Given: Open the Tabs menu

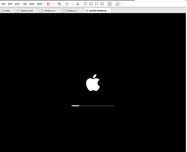Looking at the screenshot, I should point(32,4).
